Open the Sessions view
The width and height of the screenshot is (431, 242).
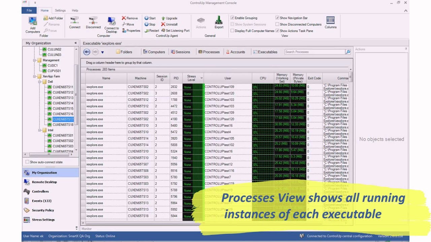point(180,52)
